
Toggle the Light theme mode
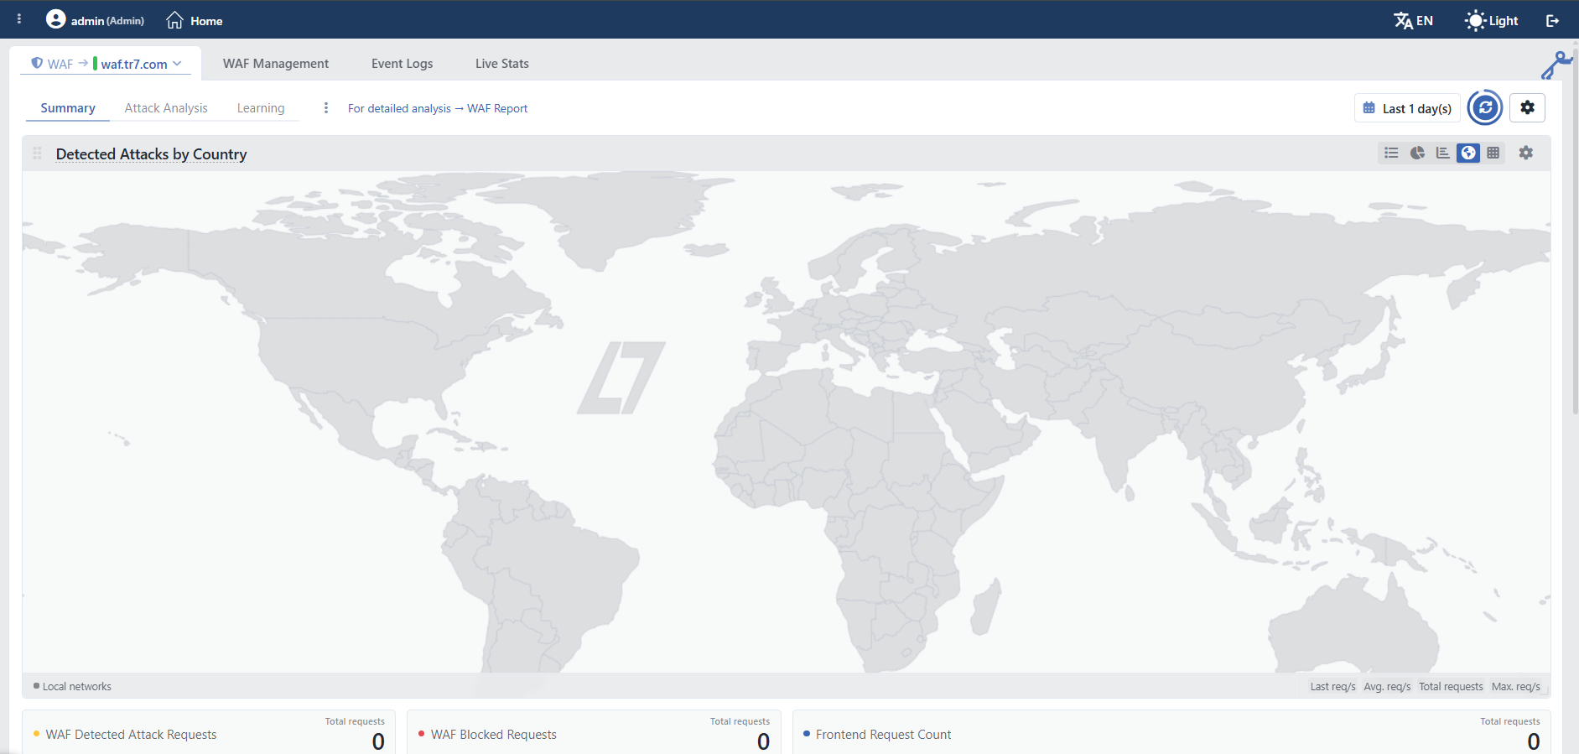1492,20
